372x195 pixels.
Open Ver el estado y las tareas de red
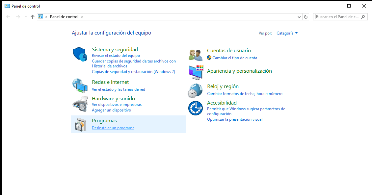pyautogui.click(x=119, y=89)
